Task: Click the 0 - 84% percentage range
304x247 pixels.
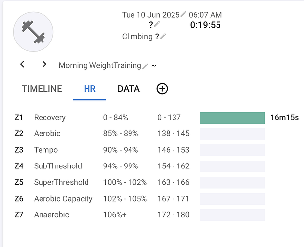Action: tap(116, 118)
